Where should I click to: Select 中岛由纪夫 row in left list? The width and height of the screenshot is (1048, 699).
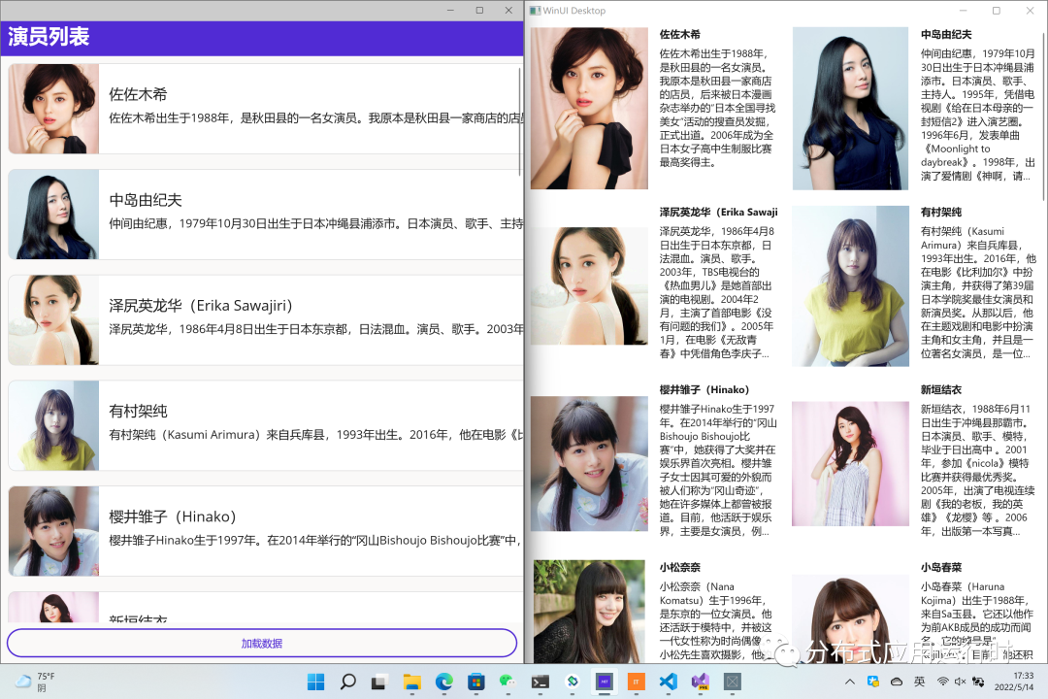pyautogui.click(x=265, y=214)
